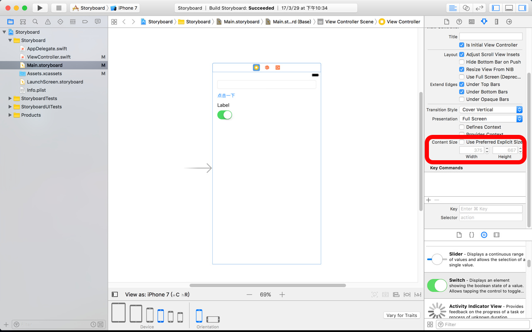This screenshot has height=332, width=532.
Task: Enable Under Opaque Bars
Action: click(462, 99)
